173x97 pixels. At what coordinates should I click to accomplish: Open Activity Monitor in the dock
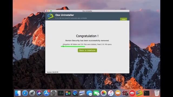61,93
